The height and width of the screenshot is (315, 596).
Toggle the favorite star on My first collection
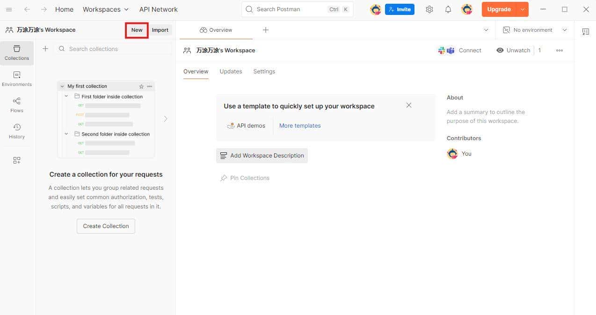point(141,86)
